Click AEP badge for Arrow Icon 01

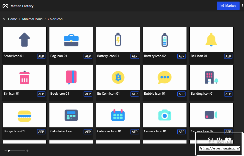pos(41,56)
